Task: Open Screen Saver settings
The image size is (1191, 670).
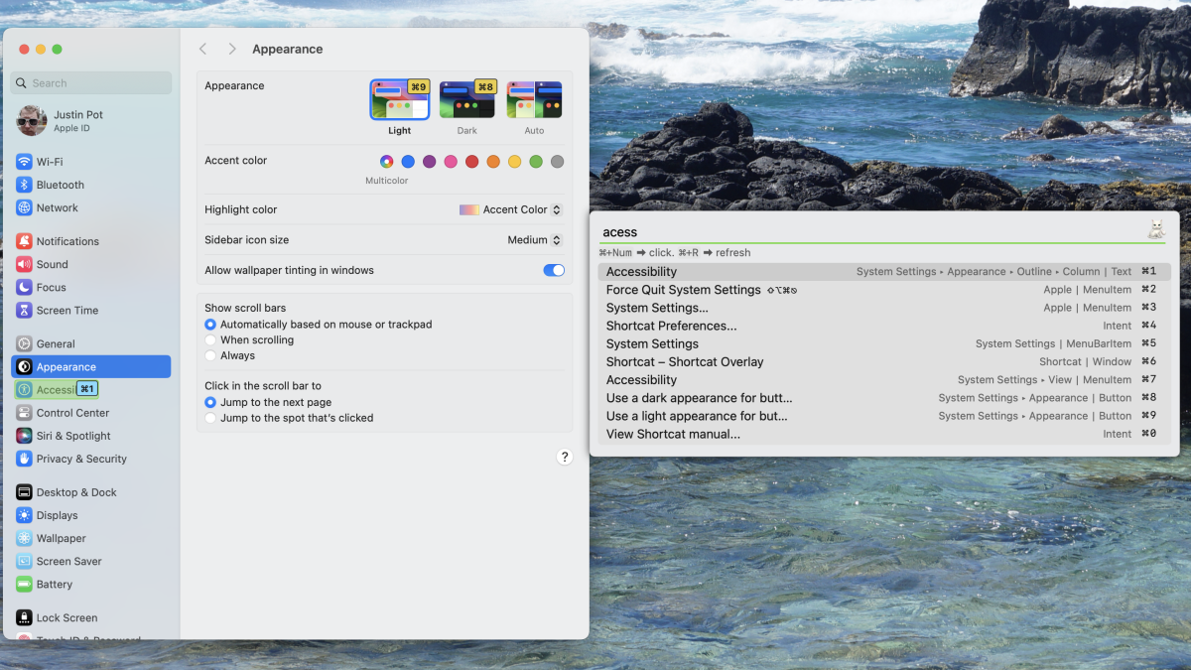Action: [91, 561]
